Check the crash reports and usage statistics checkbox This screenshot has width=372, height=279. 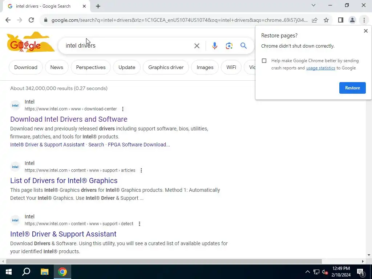[x=264, y=61]
